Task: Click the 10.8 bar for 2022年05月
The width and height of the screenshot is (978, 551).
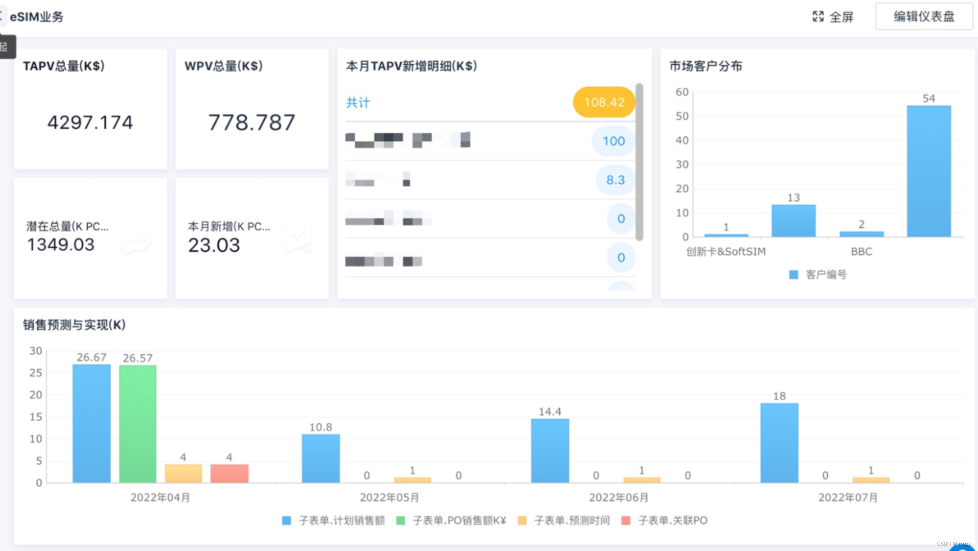Action: 321,458
